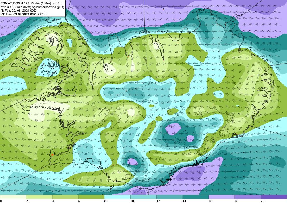Click the red dot marker in southwest Iceland
Image resolution: width=287 pixels, height=203 pixels.
[52, 155]
